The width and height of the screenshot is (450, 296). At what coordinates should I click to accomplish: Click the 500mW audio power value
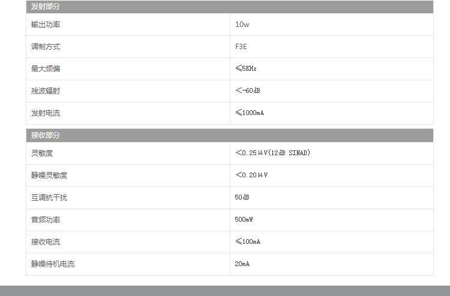[x=244, y=220]
